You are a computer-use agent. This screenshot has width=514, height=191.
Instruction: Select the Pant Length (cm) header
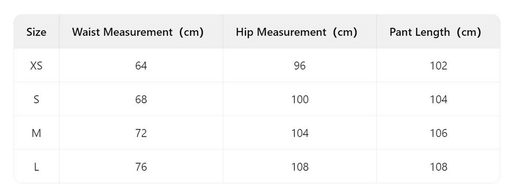435,32
